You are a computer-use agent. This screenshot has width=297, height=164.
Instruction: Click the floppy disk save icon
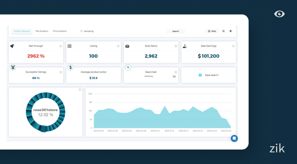point(200,75)
